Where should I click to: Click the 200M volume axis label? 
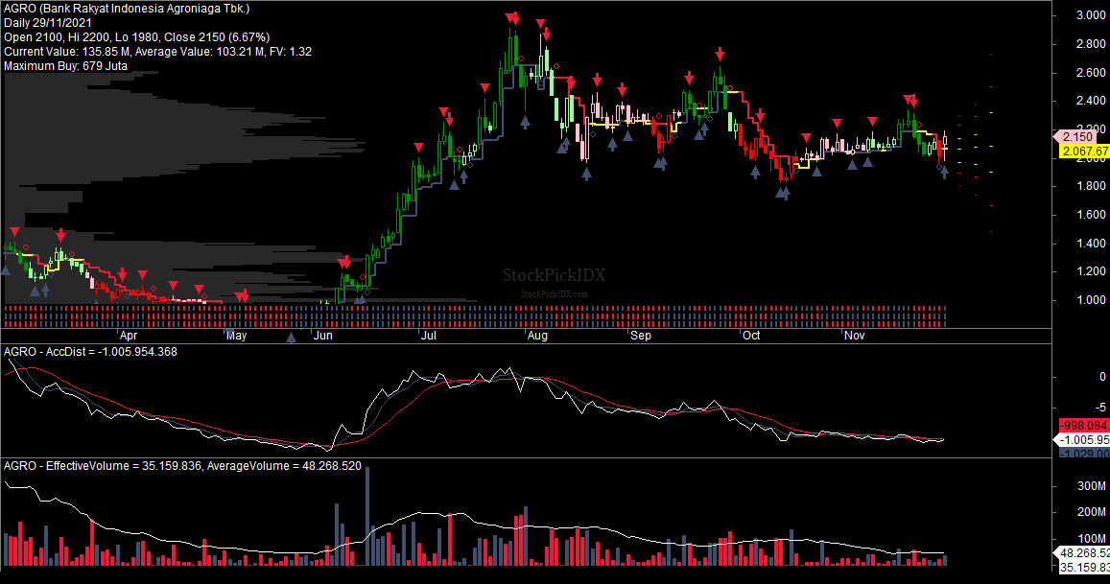(x=1092, y=512)
